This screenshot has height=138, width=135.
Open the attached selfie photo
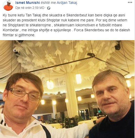[67, 89]
